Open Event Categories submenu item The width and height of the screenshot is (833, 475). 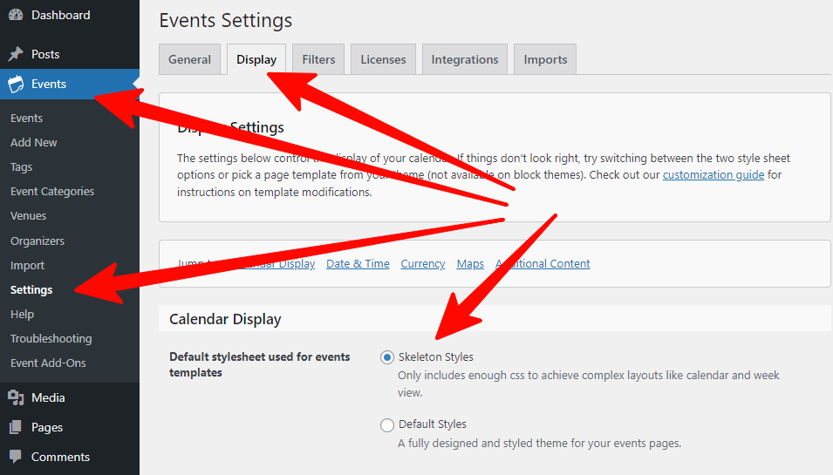point(52,191)
